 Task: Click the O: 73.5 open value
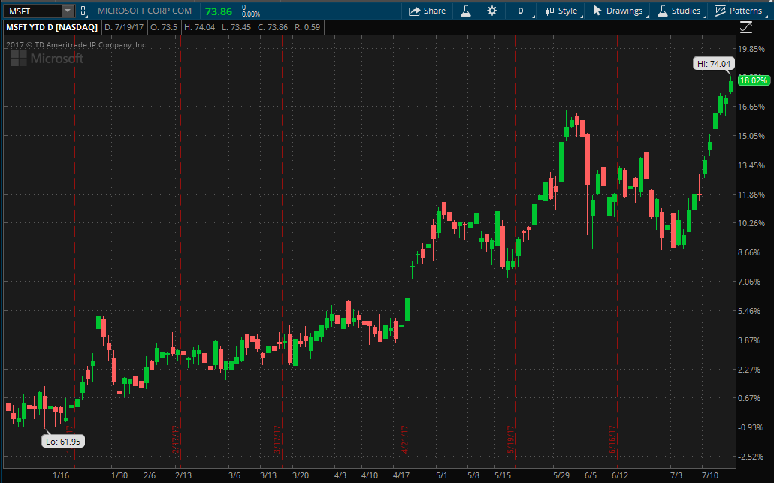point(164,27)
